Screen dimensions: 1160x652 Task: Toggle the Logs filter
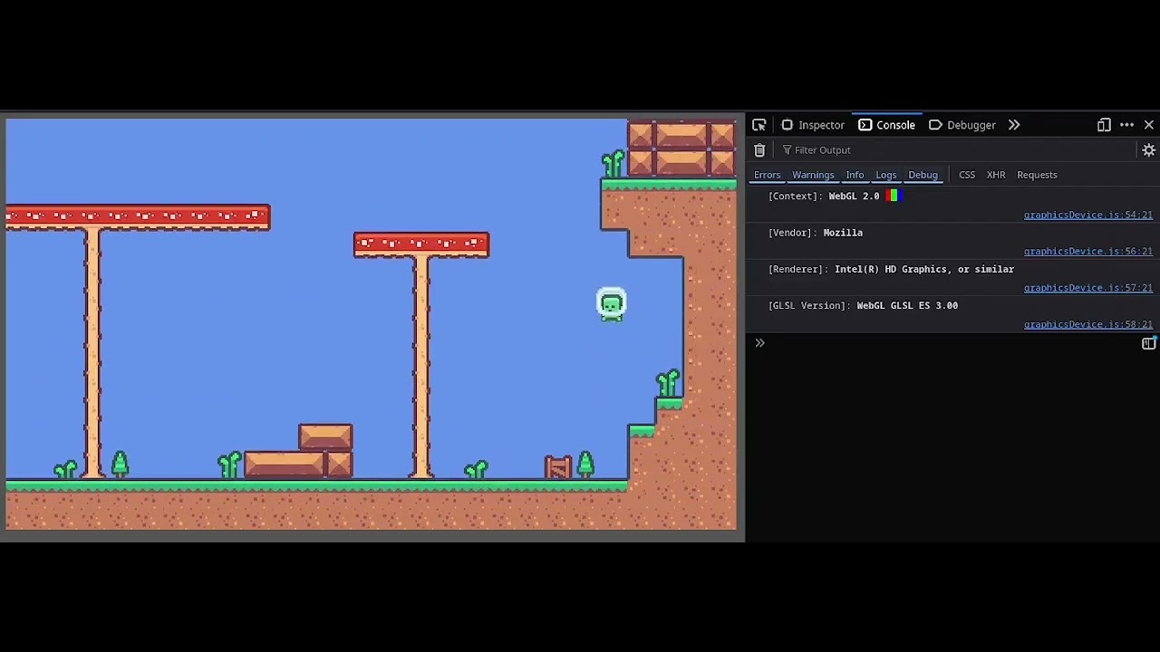[x=886, y=175]
